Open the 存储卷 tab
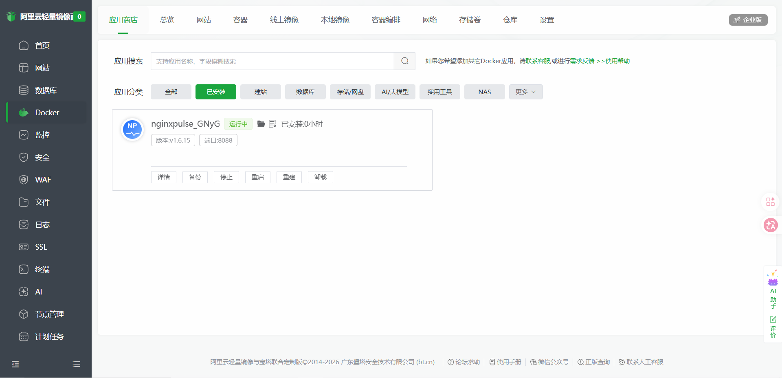This screenshot has width=782, height=378. click(470, 20)
